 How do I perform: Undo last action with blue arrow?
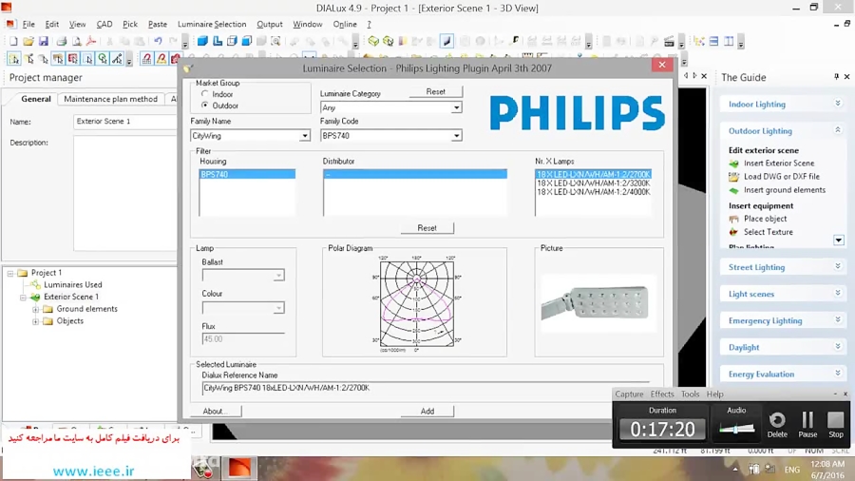158,42
